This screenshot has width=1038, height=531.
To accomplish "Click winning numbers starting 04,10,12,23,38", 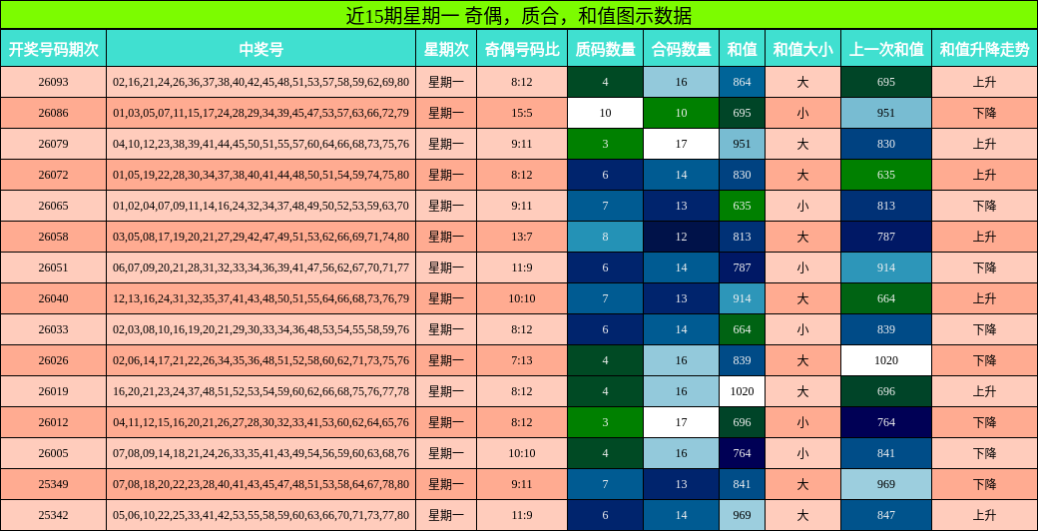I will (x=260, y=144).
